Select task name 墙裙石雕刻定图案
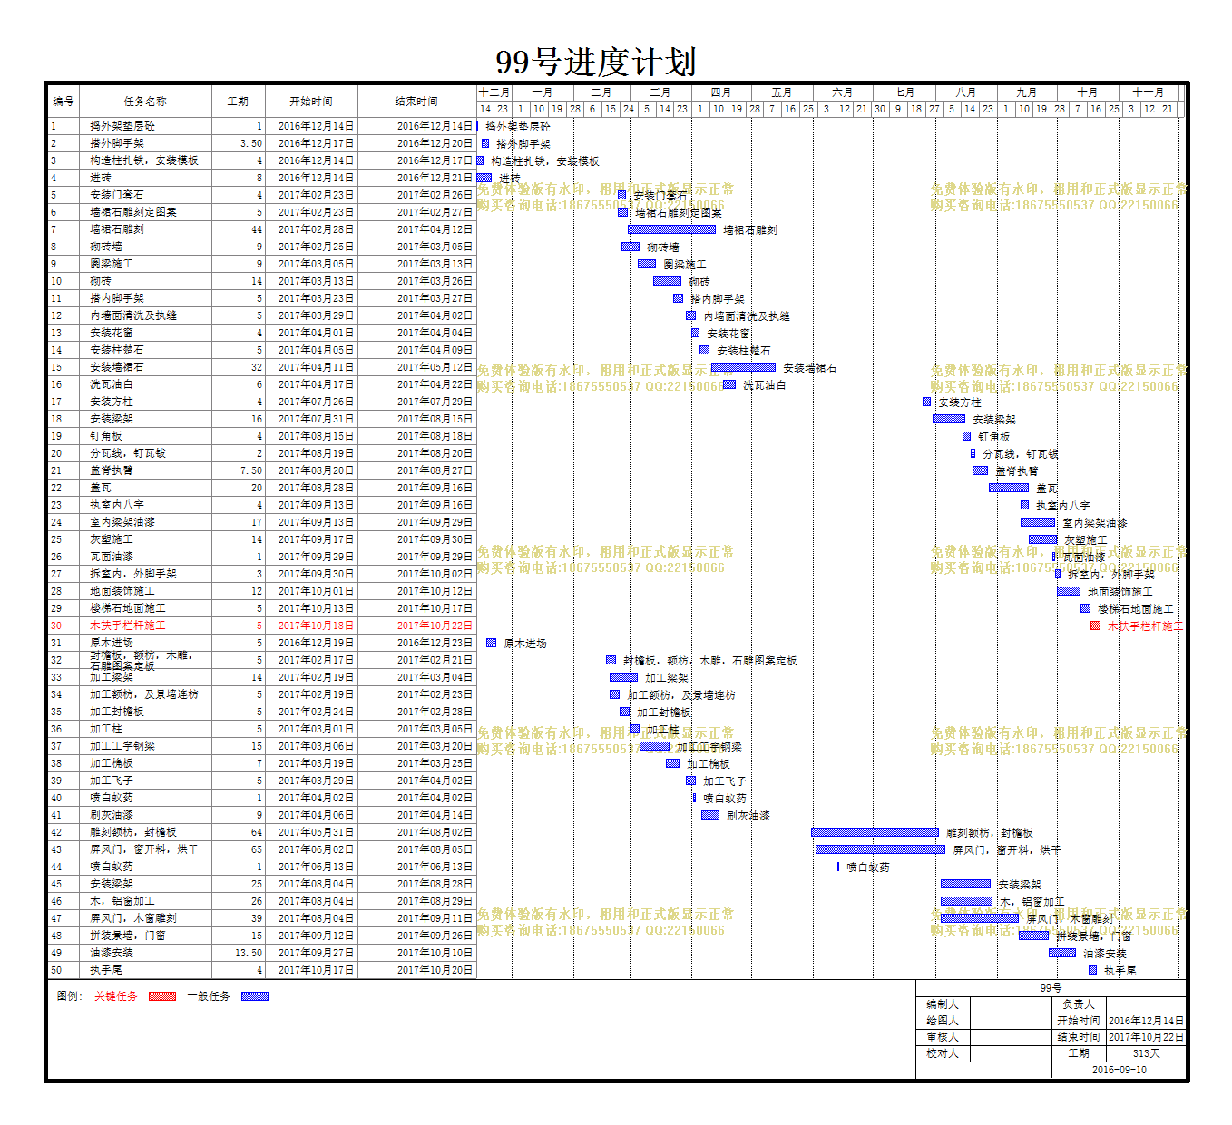This screenshot has height=1125, width=1232. coord(133,212)
